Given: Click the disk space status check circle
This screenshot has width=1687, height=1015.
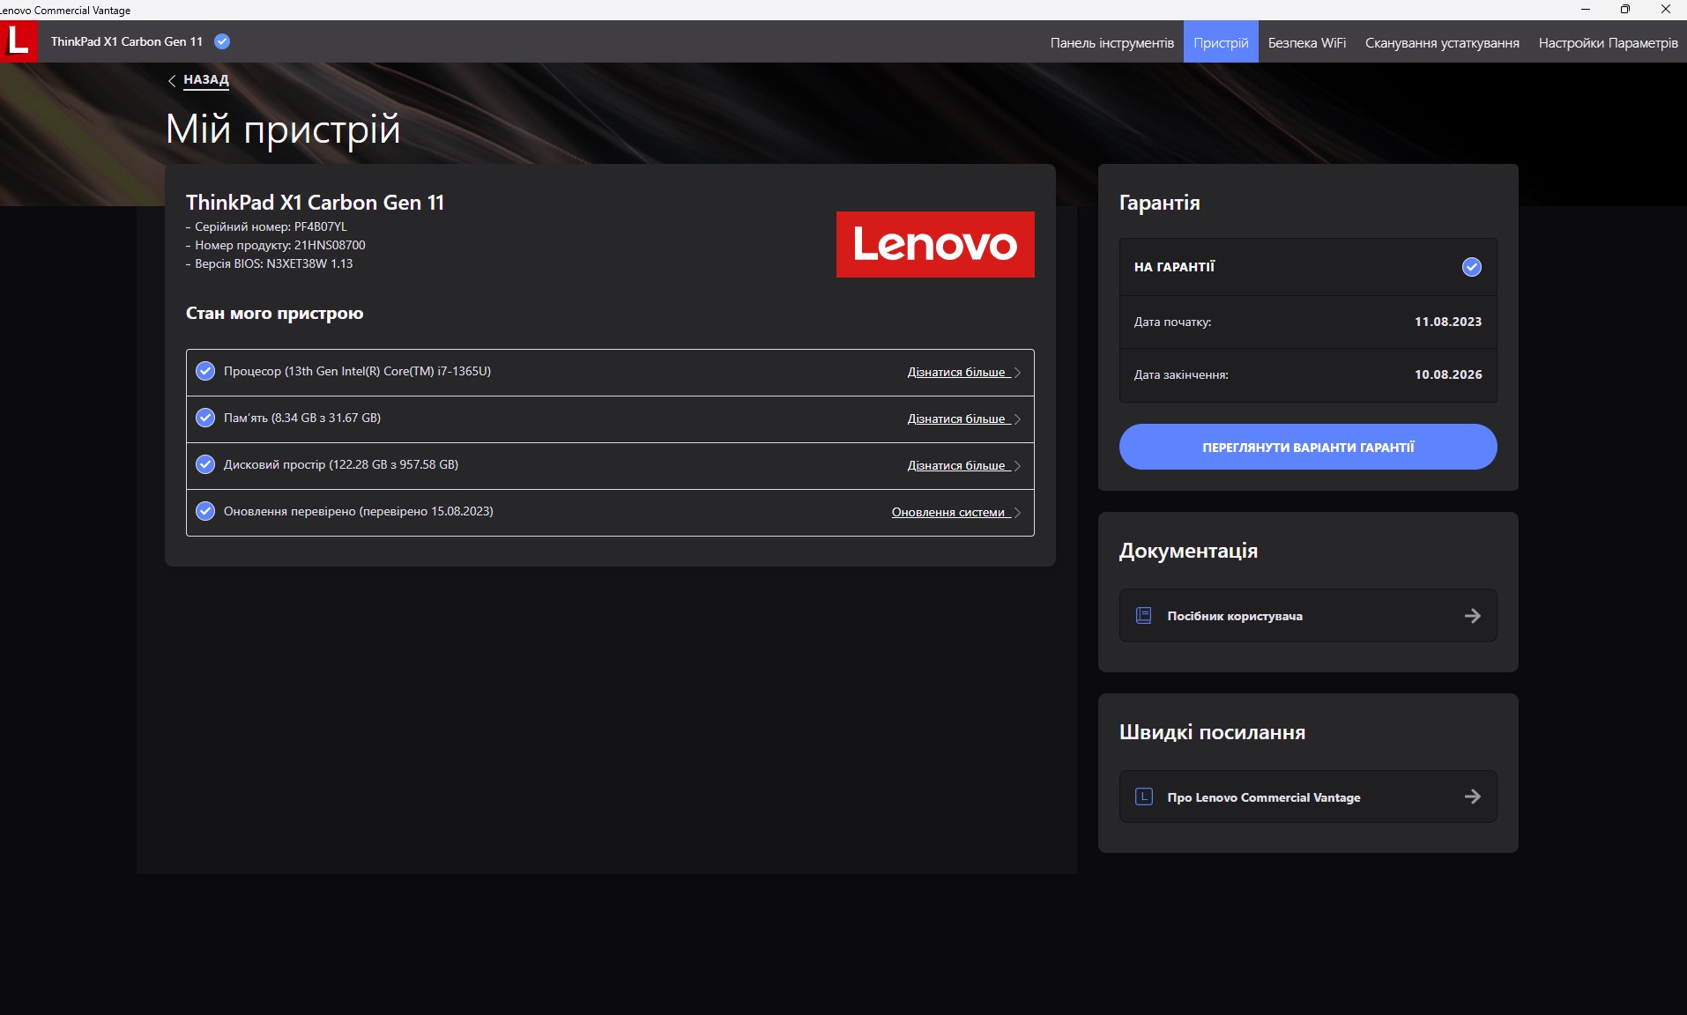Looking at the screenshot, I should 205,465.
